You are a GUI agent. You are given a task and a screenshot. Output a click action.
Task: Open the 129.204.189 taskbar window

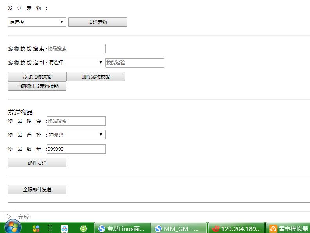(236, 229)
